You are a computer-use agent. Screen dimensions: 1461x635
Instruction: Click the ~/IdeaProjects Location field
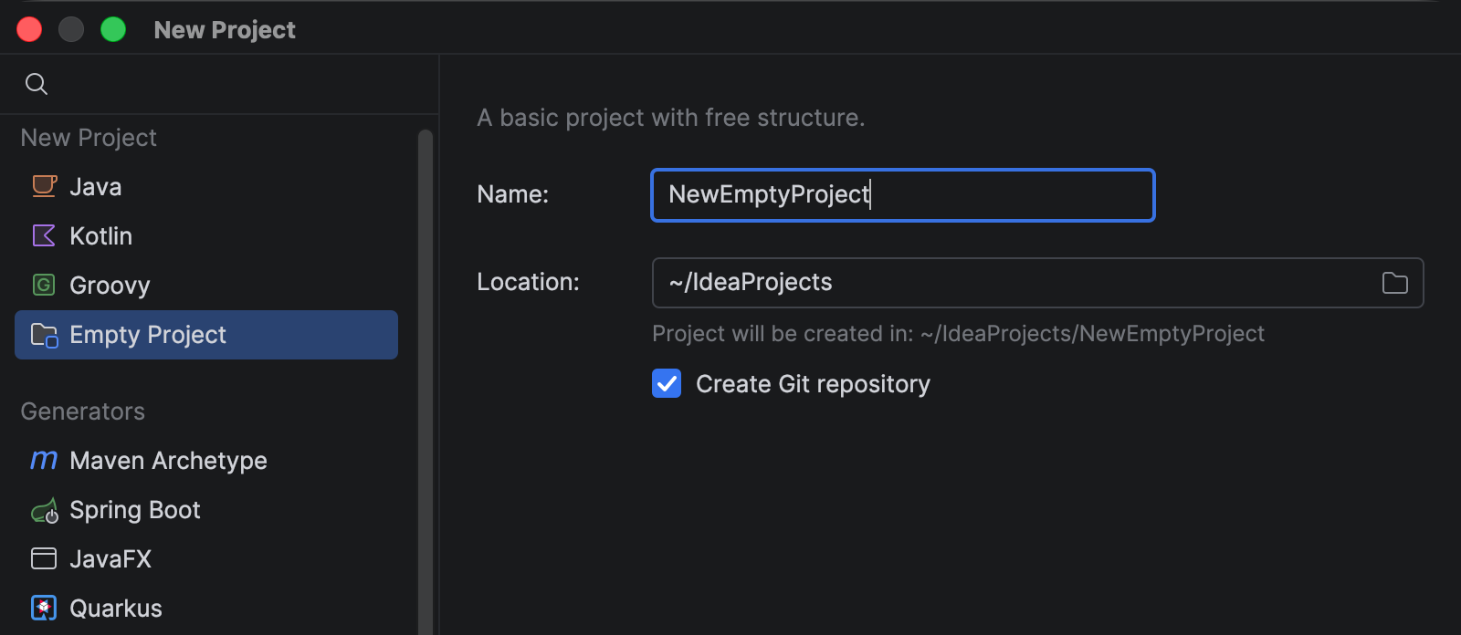coord(1037,283)
